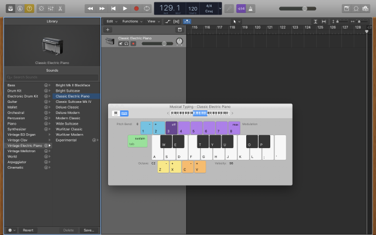Image resolution: width=376 pixels, height=235 pixels.
Task: Toggle the Tuner button
Action: tap(229, 9)
